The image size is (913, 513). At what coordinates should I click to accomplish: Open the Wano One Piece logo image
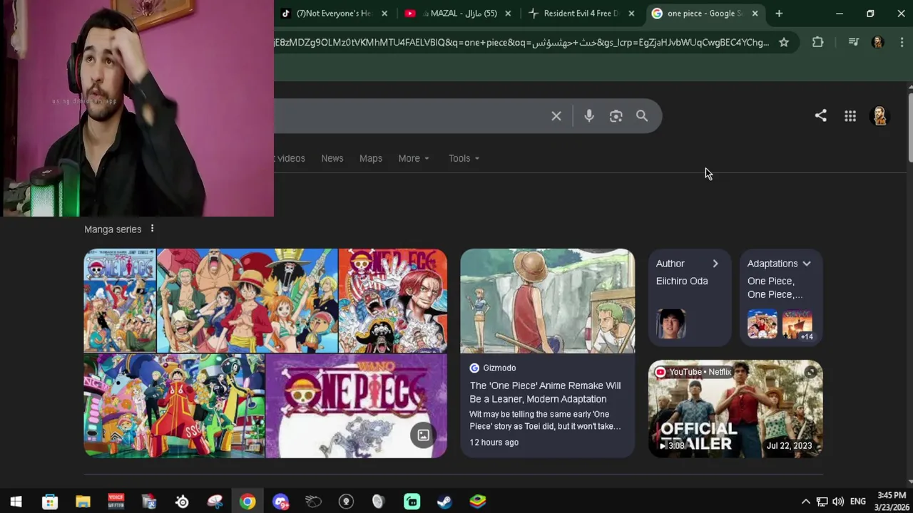point(356,406)
